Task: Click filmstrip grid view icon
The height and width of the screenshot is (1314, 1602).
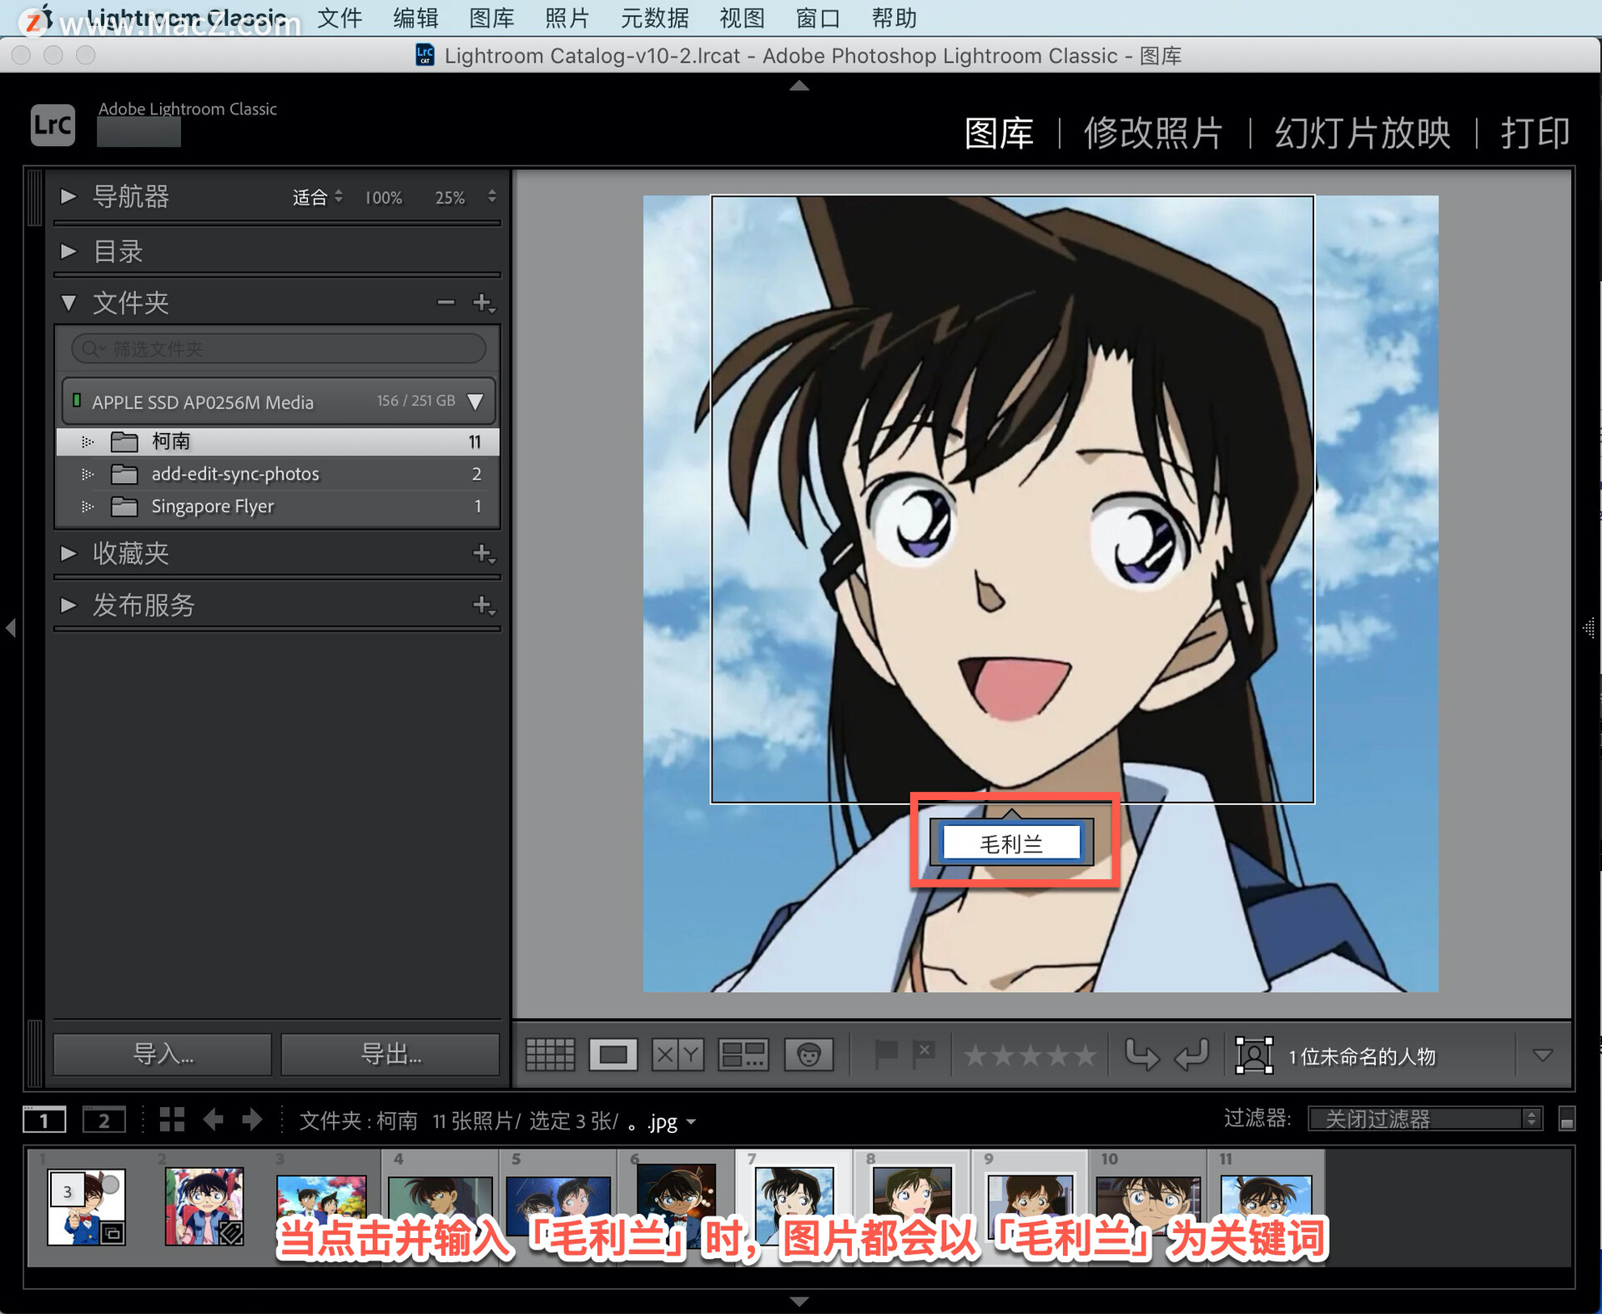Action: tap(172, 1120)
